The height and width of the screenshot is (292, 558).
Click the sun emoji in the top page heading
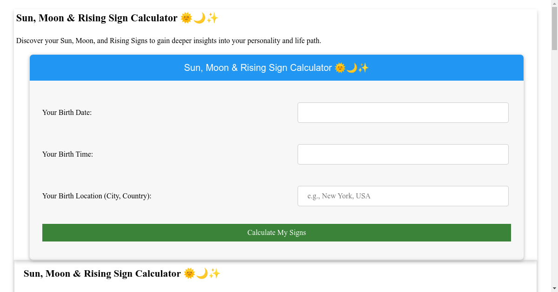185,18
